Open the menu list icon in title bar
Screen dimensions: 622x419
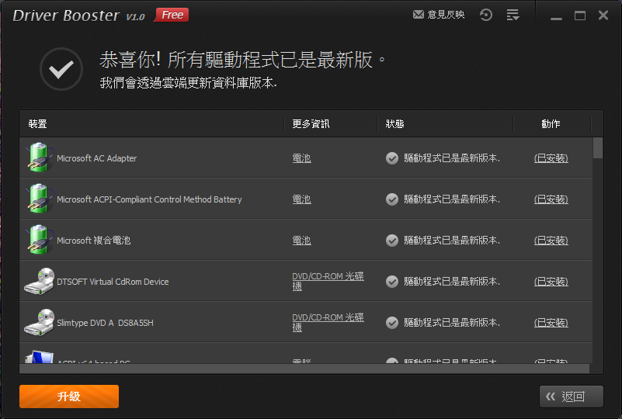pos(513,15)
